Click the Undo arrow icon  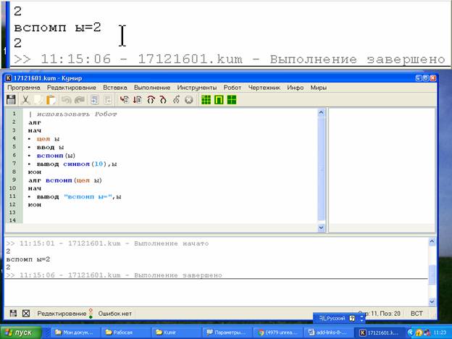point(67,100)
